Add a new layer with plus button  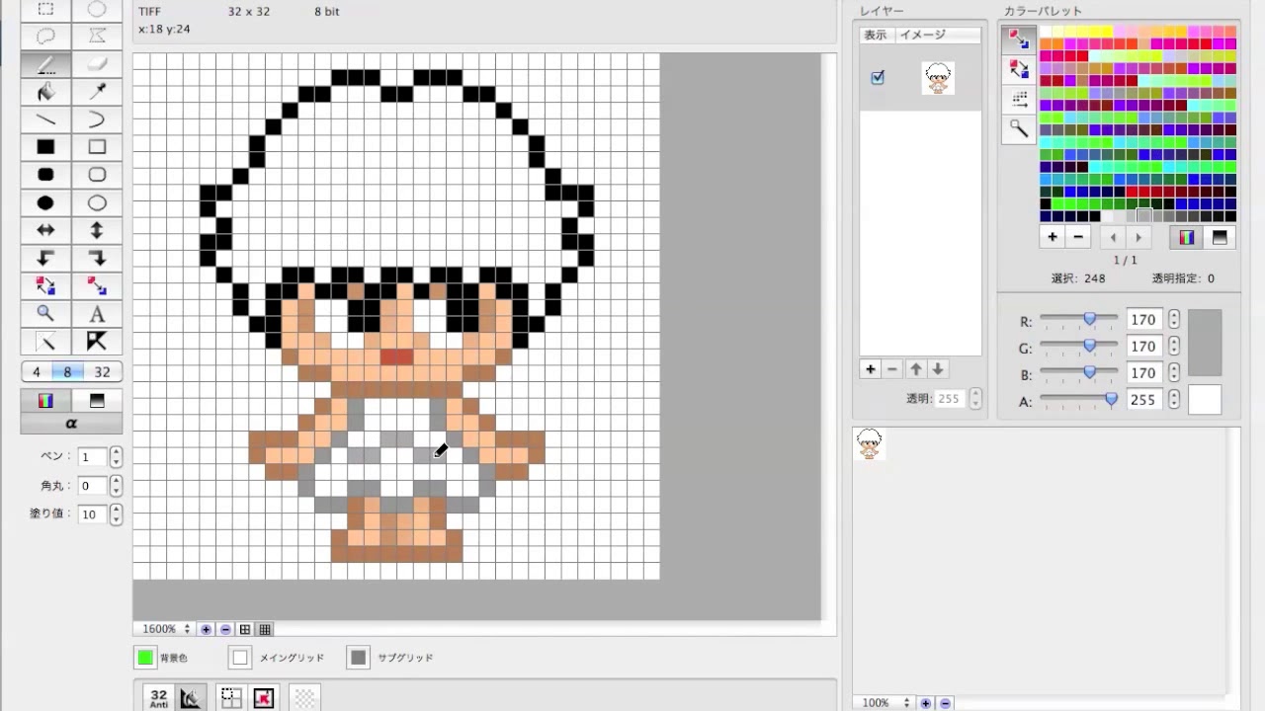tap(871, 369)
